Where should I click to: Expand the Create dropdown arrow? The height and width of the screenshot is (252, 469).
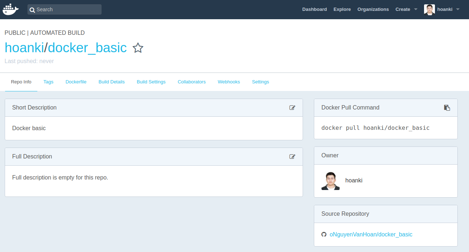pyautogui.click(x=416, y=9)
